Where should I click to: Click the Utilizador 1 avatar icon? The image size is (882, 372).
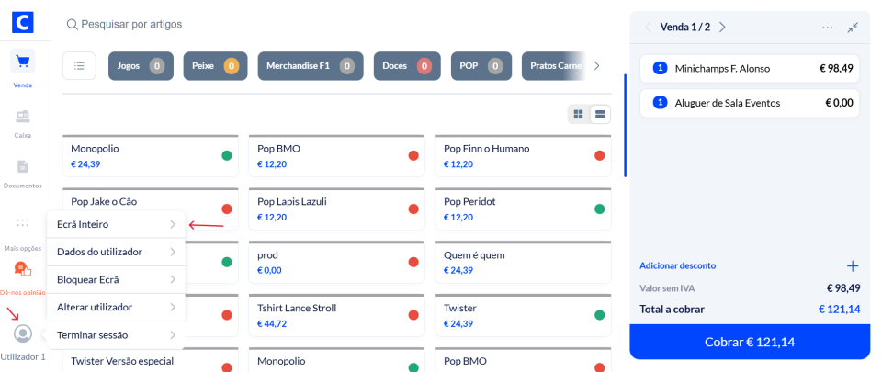(x=23, y=333)
